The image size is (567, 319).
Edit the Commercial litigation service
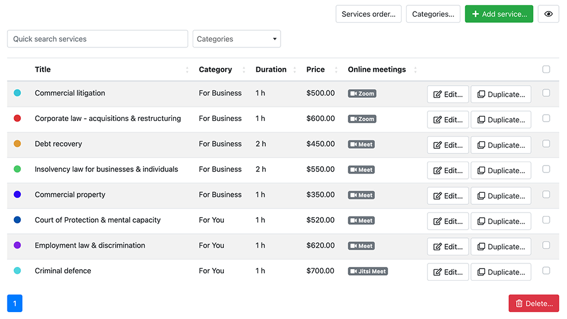coord(448,94)
